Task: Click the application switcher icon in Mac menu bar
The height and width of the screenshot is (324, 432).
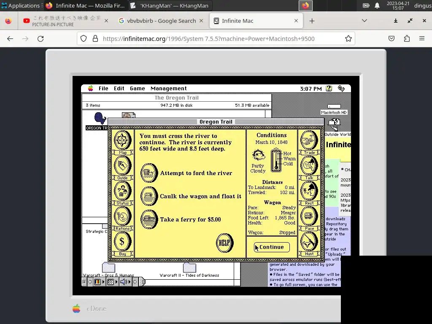Action: [341, 89]
